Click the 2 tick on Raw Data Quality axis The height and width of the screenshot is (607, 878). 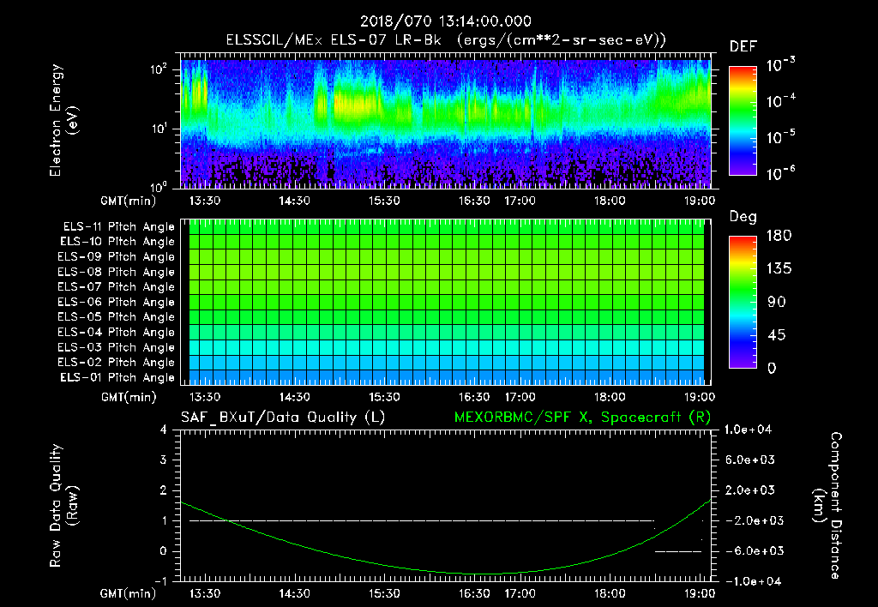tap(164, 490)
